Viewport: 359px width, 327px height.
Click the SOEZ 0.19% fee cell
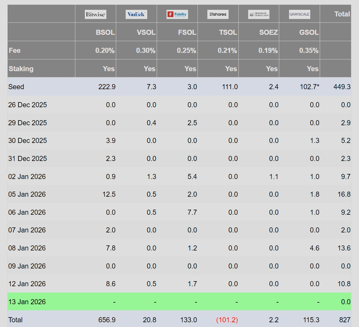268,50
